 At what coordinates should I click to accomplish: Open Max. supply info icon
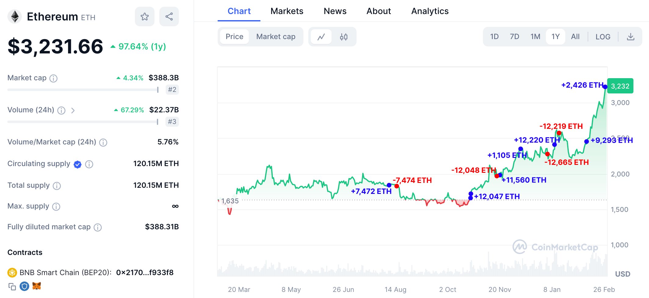click(56, 207)
